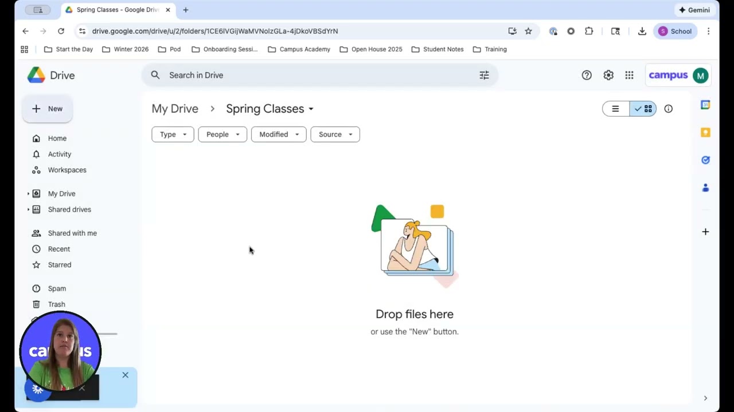Open the School profile chip
734x412 pixels.
[x=675, y=31]
